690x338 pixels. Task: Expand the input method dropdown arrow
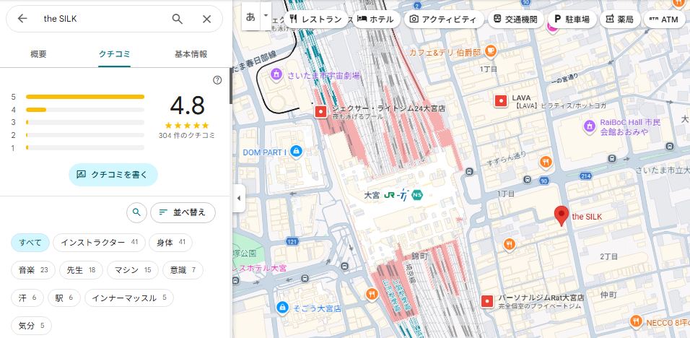pyautogui.click(x=266, y=15)
